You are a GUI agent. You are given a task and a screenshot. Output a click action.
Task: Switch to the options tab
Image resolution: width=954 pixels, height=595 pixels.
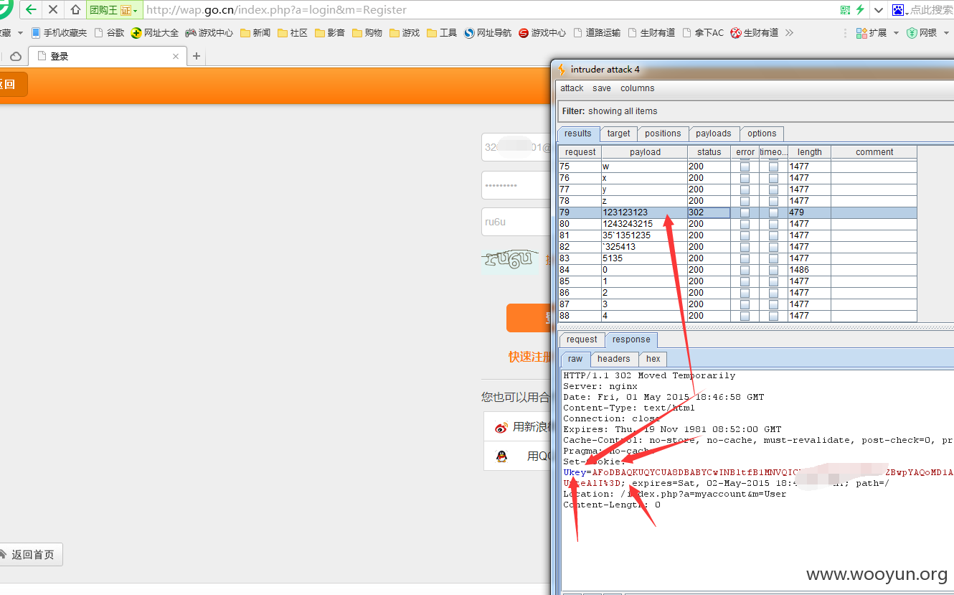pos(762,133)
